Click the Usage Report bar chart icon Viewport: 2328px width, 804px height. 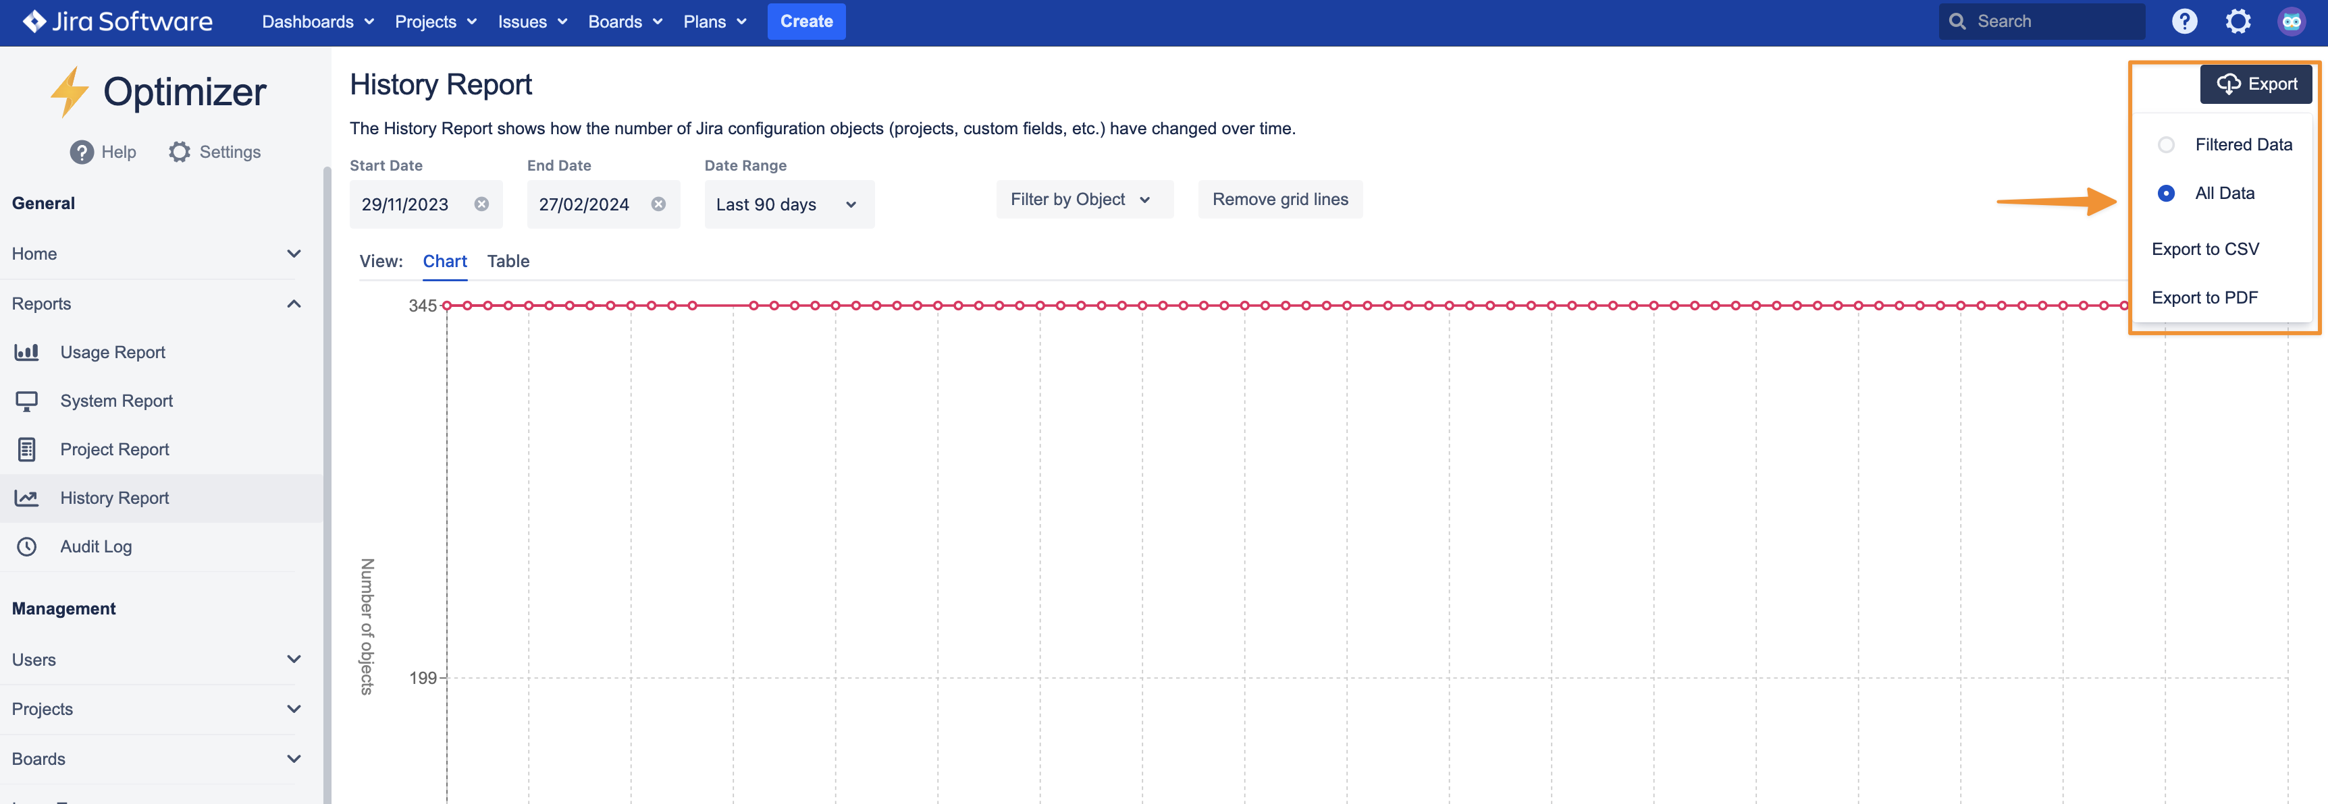point(26,352)
